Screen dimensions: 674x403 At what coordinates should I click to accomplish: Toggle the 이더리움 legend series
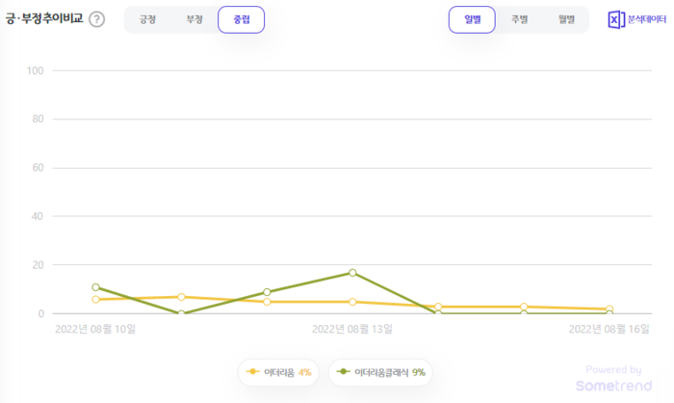[279, 372]
